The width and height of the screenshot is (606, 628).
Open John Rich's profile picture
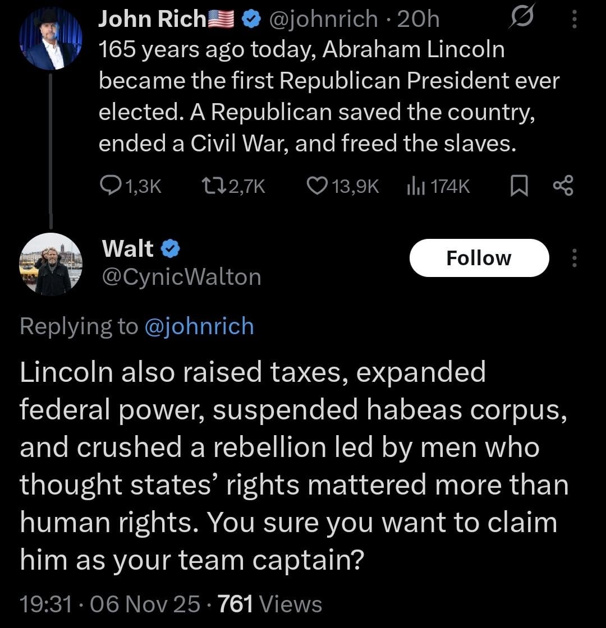pyautogui.click(x=50, y=39)
